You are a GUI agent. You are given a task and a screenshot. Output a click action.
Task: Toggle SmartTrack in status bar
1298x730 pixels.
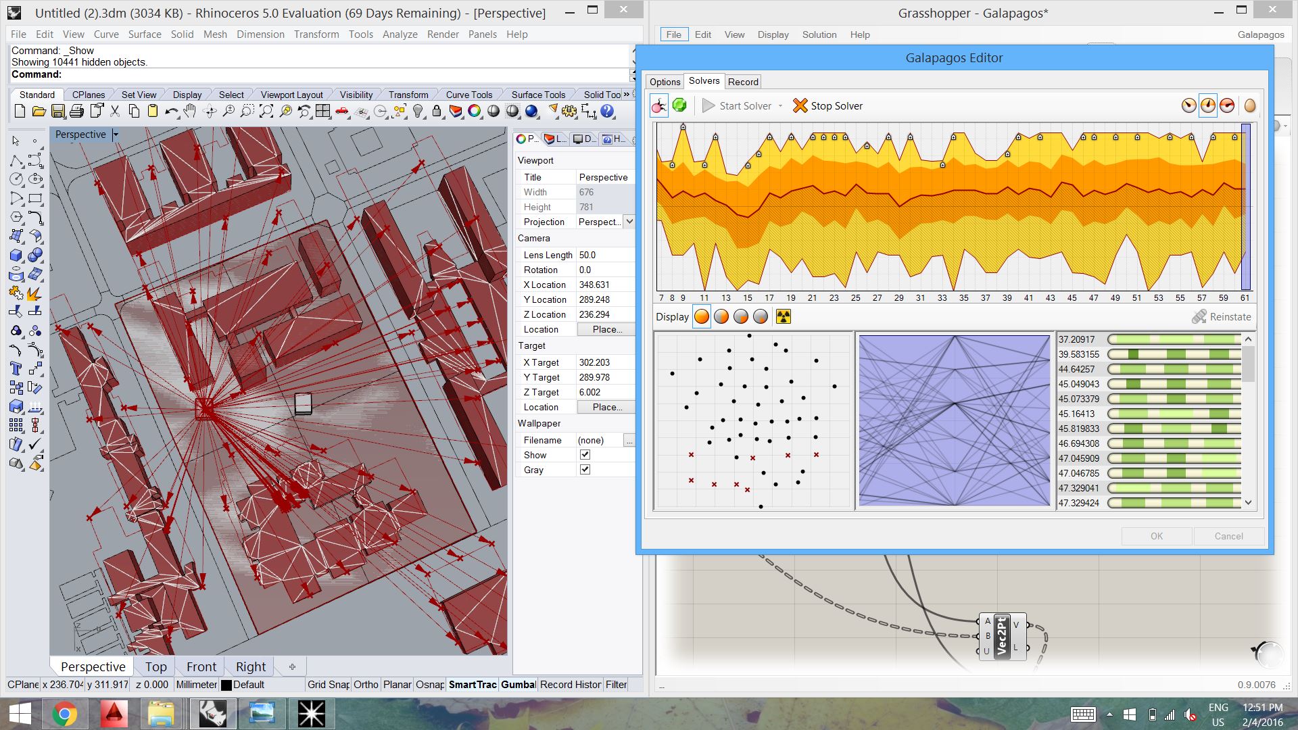coord(473,685)
